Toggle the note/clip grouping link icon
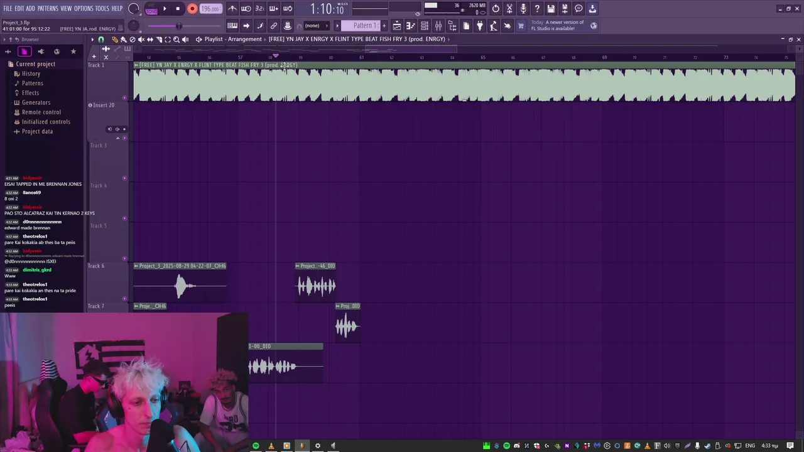The width and height of the screenshot is (804, 452). pos(274,26)
